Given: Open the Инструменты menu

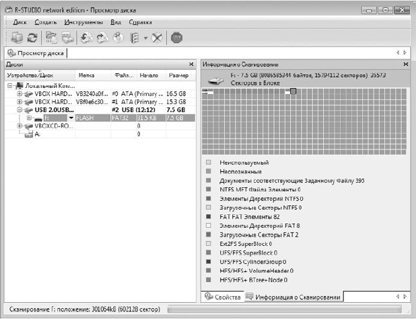Looking at the screenshot, I should pyautogui.click(x=83, y=22).
